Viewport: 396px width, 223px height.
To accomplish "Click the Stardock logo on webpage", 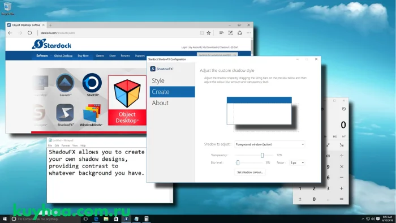I will pos(51,44).
